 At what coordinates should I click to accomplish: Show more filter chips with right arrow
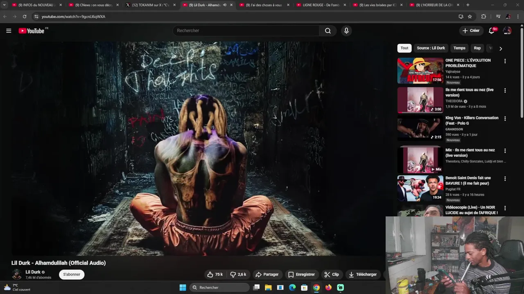[x=500, y=49]
